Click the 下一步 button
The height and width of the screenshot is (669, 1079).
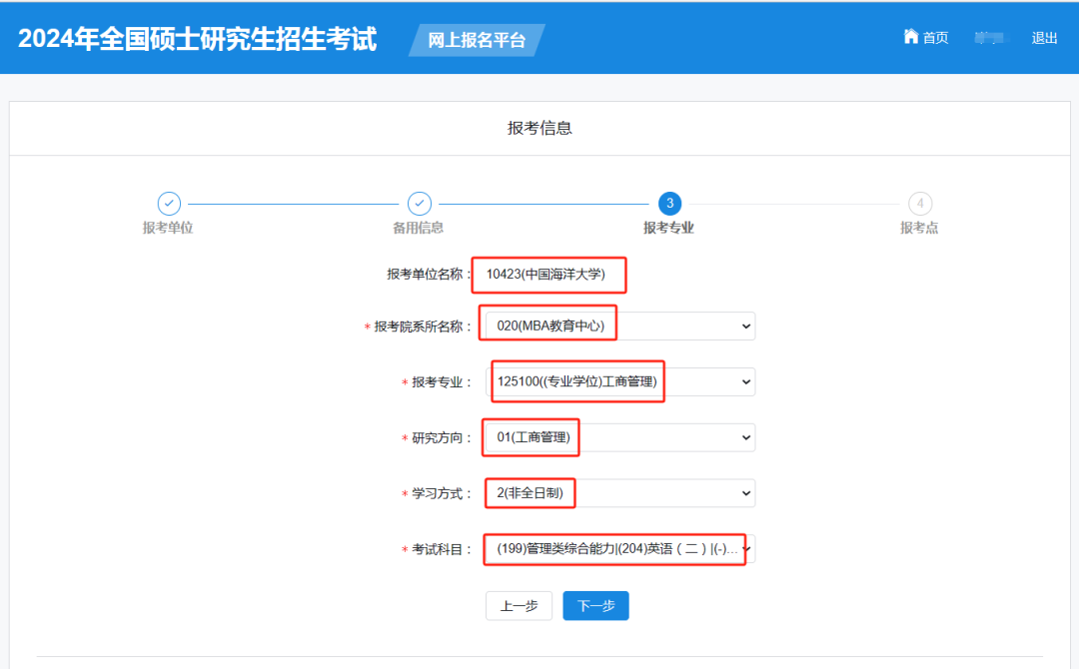point(595,606)
